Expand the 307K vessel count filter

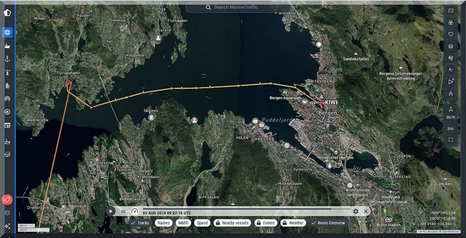pyautogui.click(x=451, y=113)
